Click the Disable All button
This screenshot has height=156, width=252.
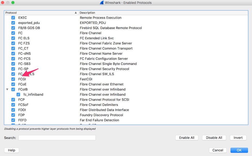point(214,138)
